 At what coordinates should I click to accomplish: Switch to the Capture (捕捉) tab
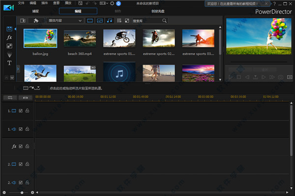[35, 11]
